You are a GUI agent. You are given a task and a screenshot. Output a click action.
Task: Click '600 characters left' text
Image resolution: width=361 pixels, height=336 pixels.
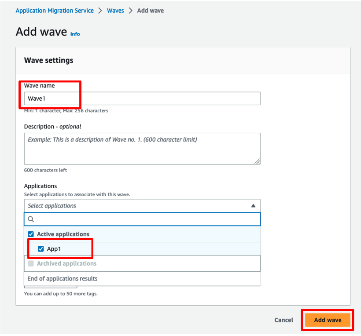[45, 170]
